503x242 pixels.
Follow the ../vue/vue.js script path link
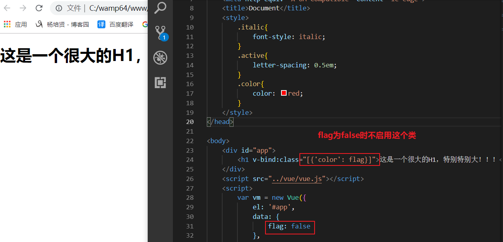(297, 179)
